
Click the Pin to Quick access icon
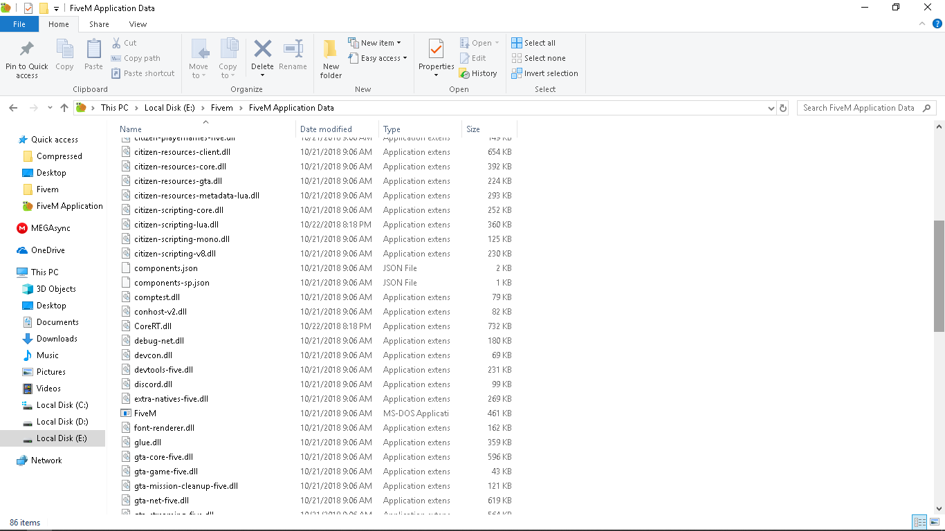point(26,50)
